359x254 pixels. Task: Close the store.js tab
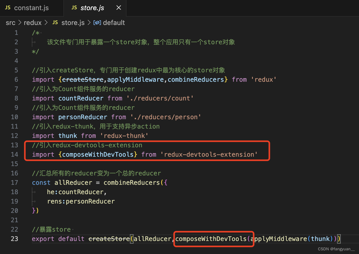pos(119,8)
